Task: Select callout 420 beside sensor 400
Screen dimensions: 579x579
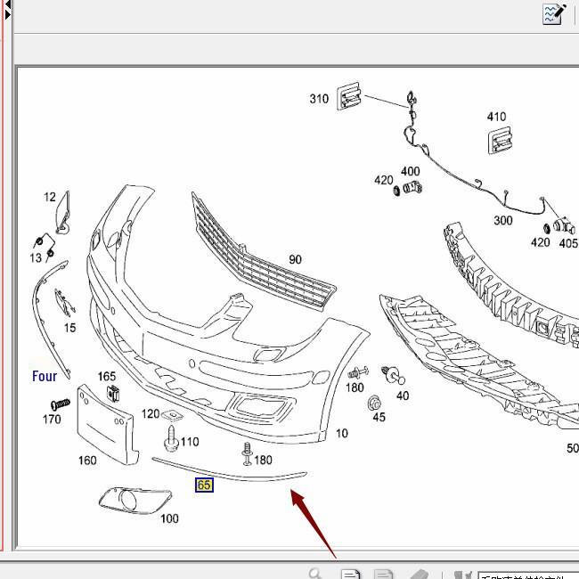Action: pyautogui.click(x=384, y=180)
